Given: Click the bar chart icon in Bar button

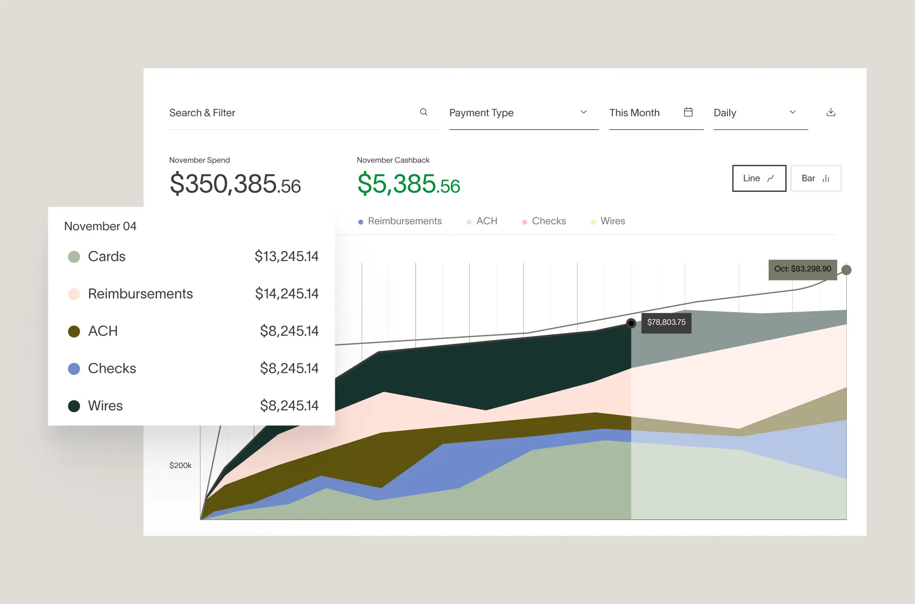Looking at the screenshot, I should click(x=826, y=179).
